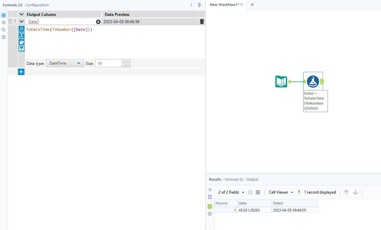The height and width of the screenshot is (230, 381).
Task: Select the Formula tool on the canvas
Action: [313, 81]
